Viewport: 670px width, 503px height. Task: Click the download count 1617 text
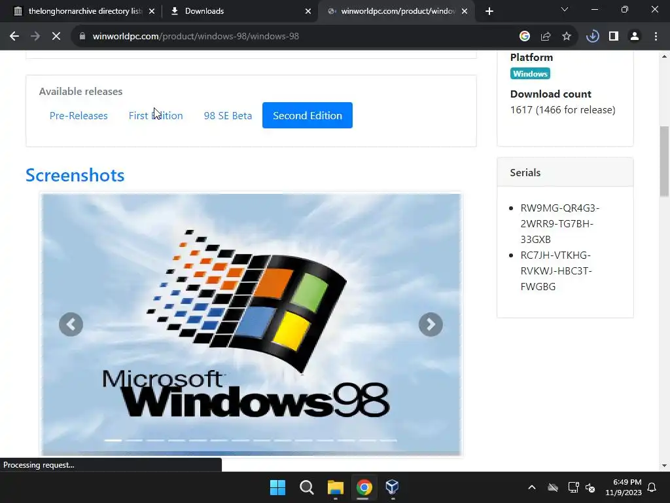tap(563, 110)
